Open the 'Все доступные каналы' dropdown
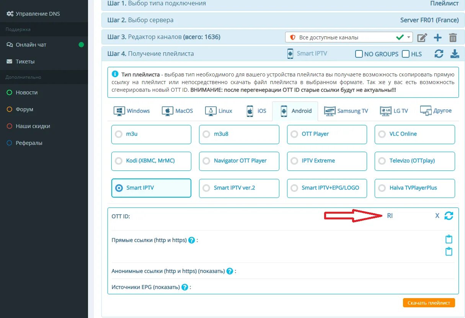This screenshot has height=318, width=465. [x=349, y=37]
